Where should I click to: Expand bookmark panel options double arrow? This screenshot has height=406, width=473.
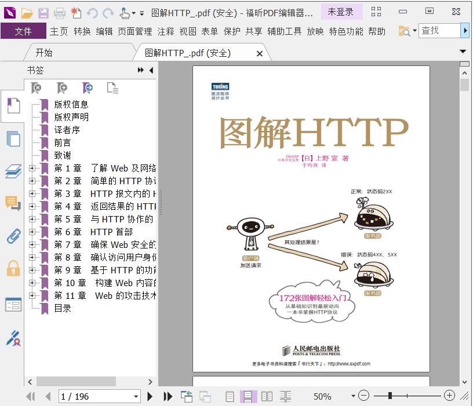[141, 70]
